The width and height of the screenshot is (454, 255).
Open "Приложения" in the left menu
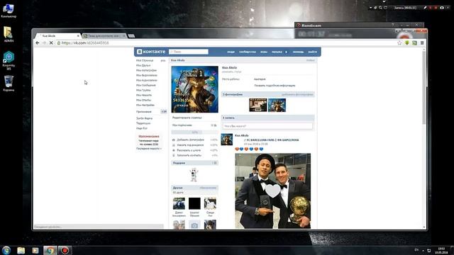click(144, 112)
